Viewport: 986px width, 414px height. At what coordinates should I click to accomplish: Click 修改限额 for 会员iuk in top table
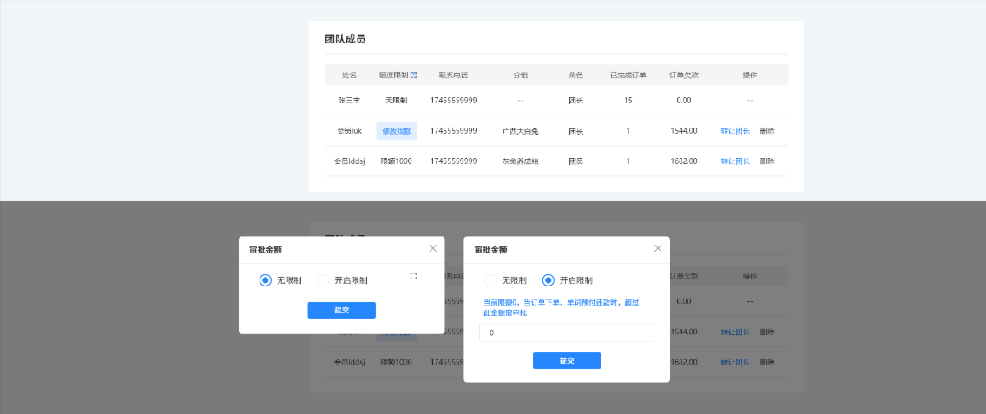coord(397,131)
